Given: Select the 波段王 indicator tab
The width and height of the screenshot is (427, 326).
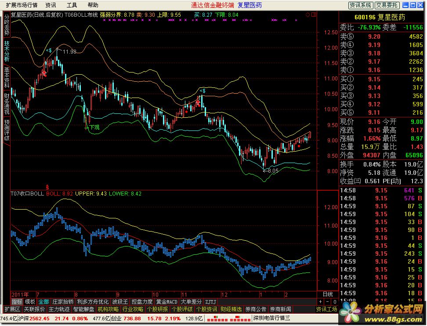Looking at the screenshot, I should (x=120, y=302).
